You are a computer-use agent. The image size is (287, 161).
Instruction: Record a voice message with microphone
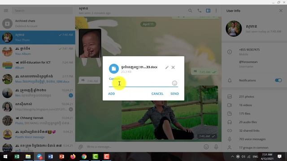coord(216,147)
